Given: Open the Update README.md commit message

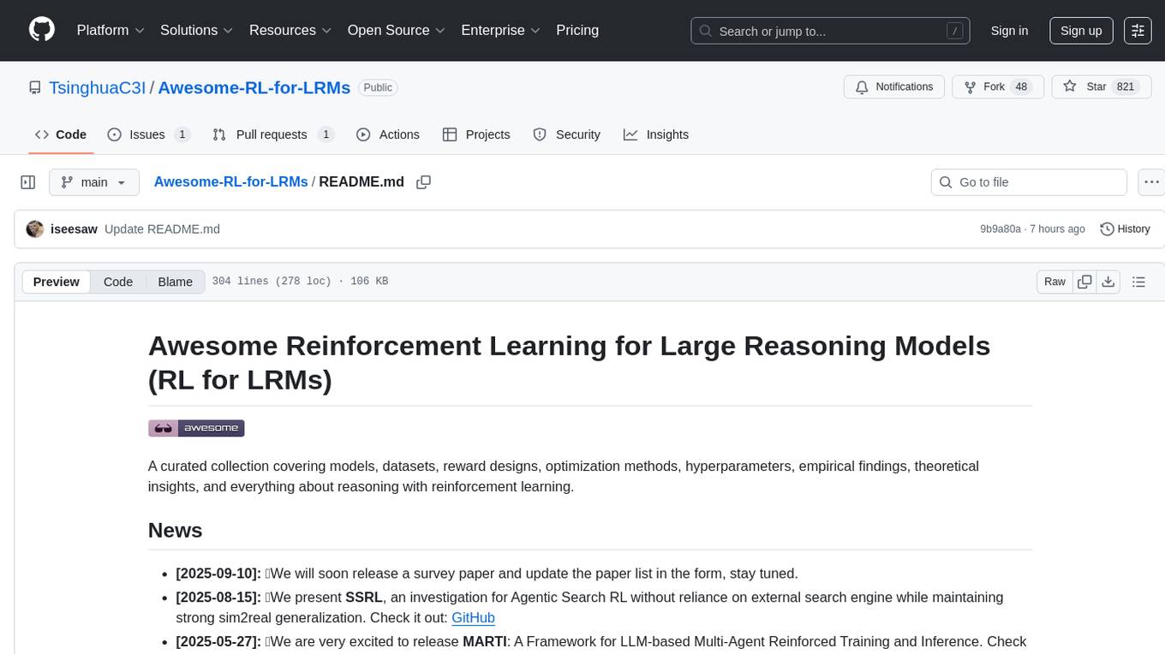Looking at the screenshot, I should (x=162, y=229).
